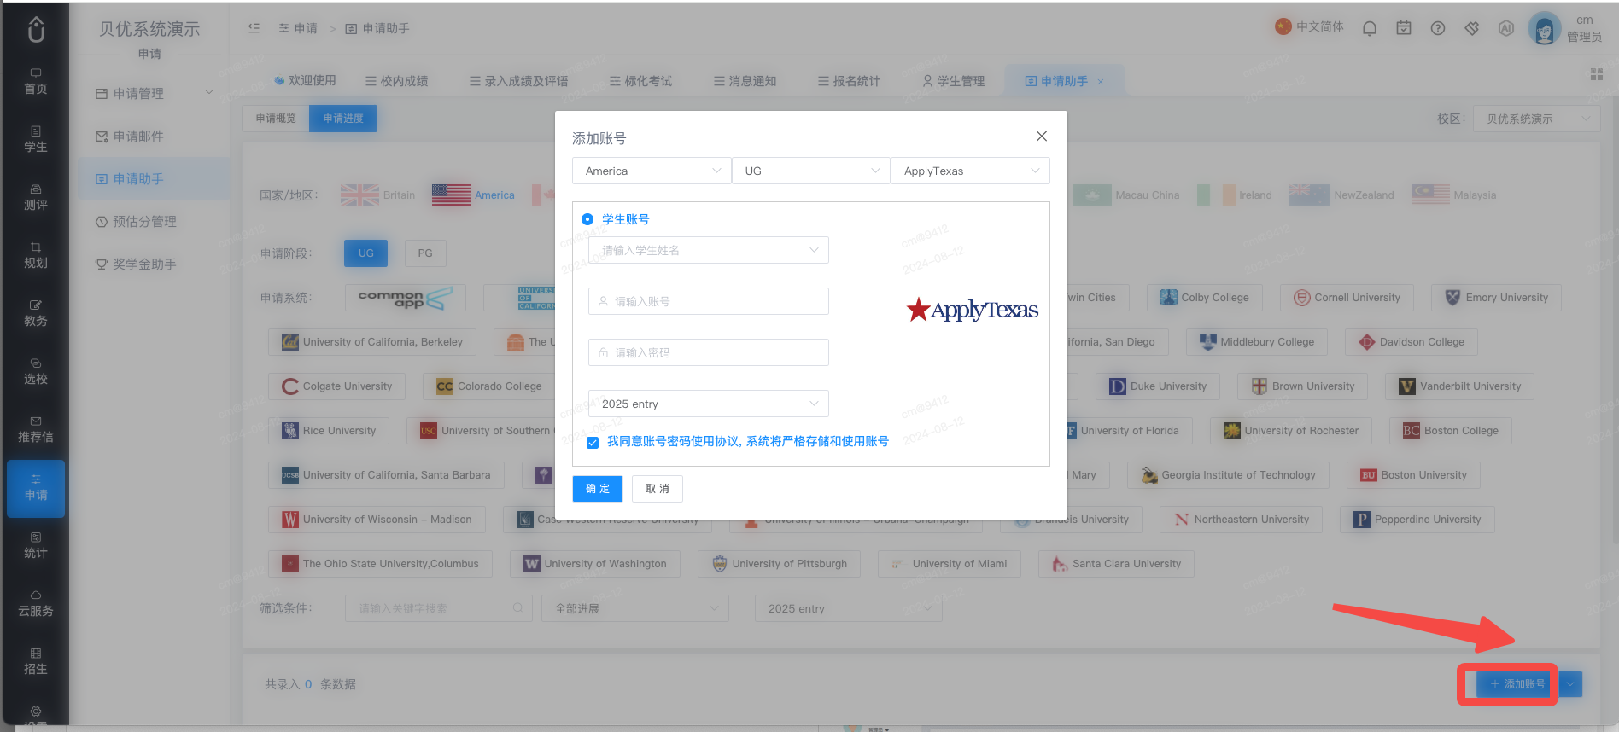The width and height of the screenshot is (1619, 732).
Task: Click the 请输入账号 account input field
Action: click(x=709, y=301)
